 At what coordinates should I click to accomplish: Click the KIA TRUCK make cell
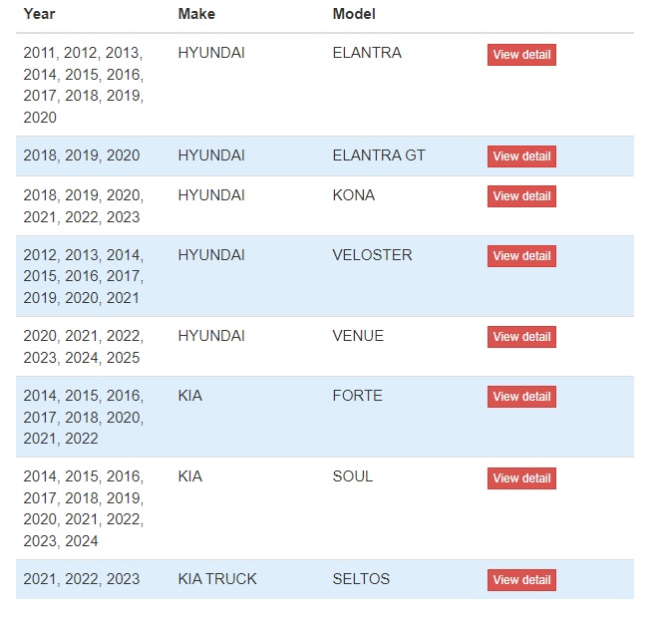pos(217,579)
